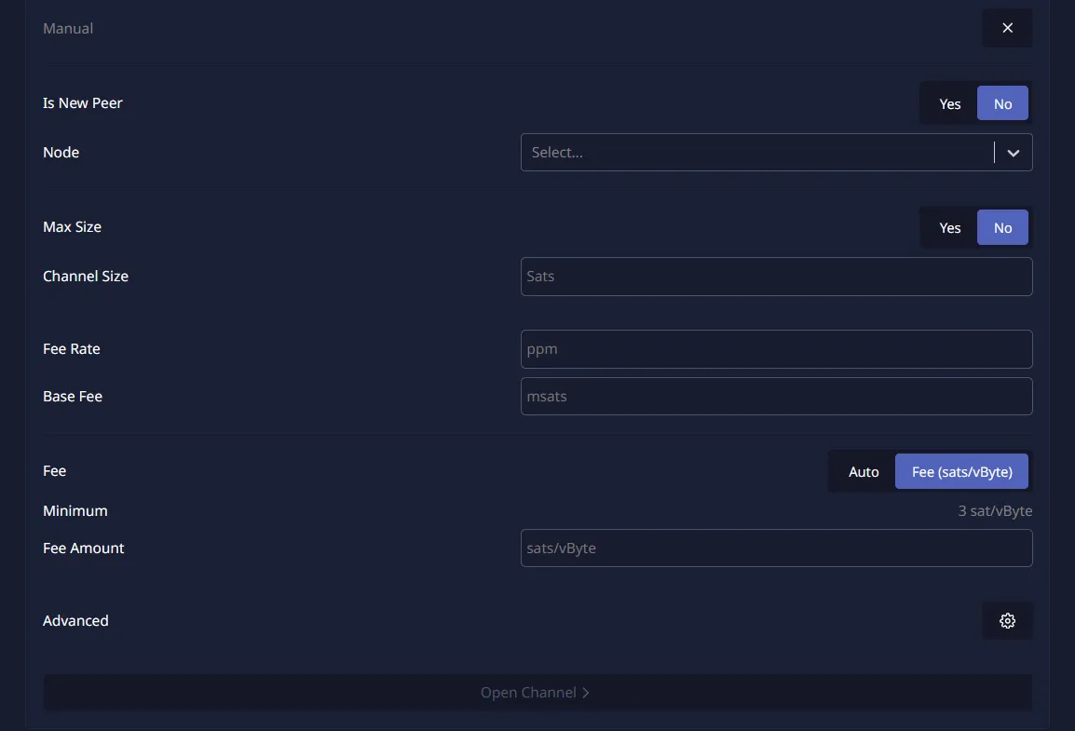Click the Channel Size label
Image resolution: width=1075 pixels, height=731 pixels.
pos(86,276)
